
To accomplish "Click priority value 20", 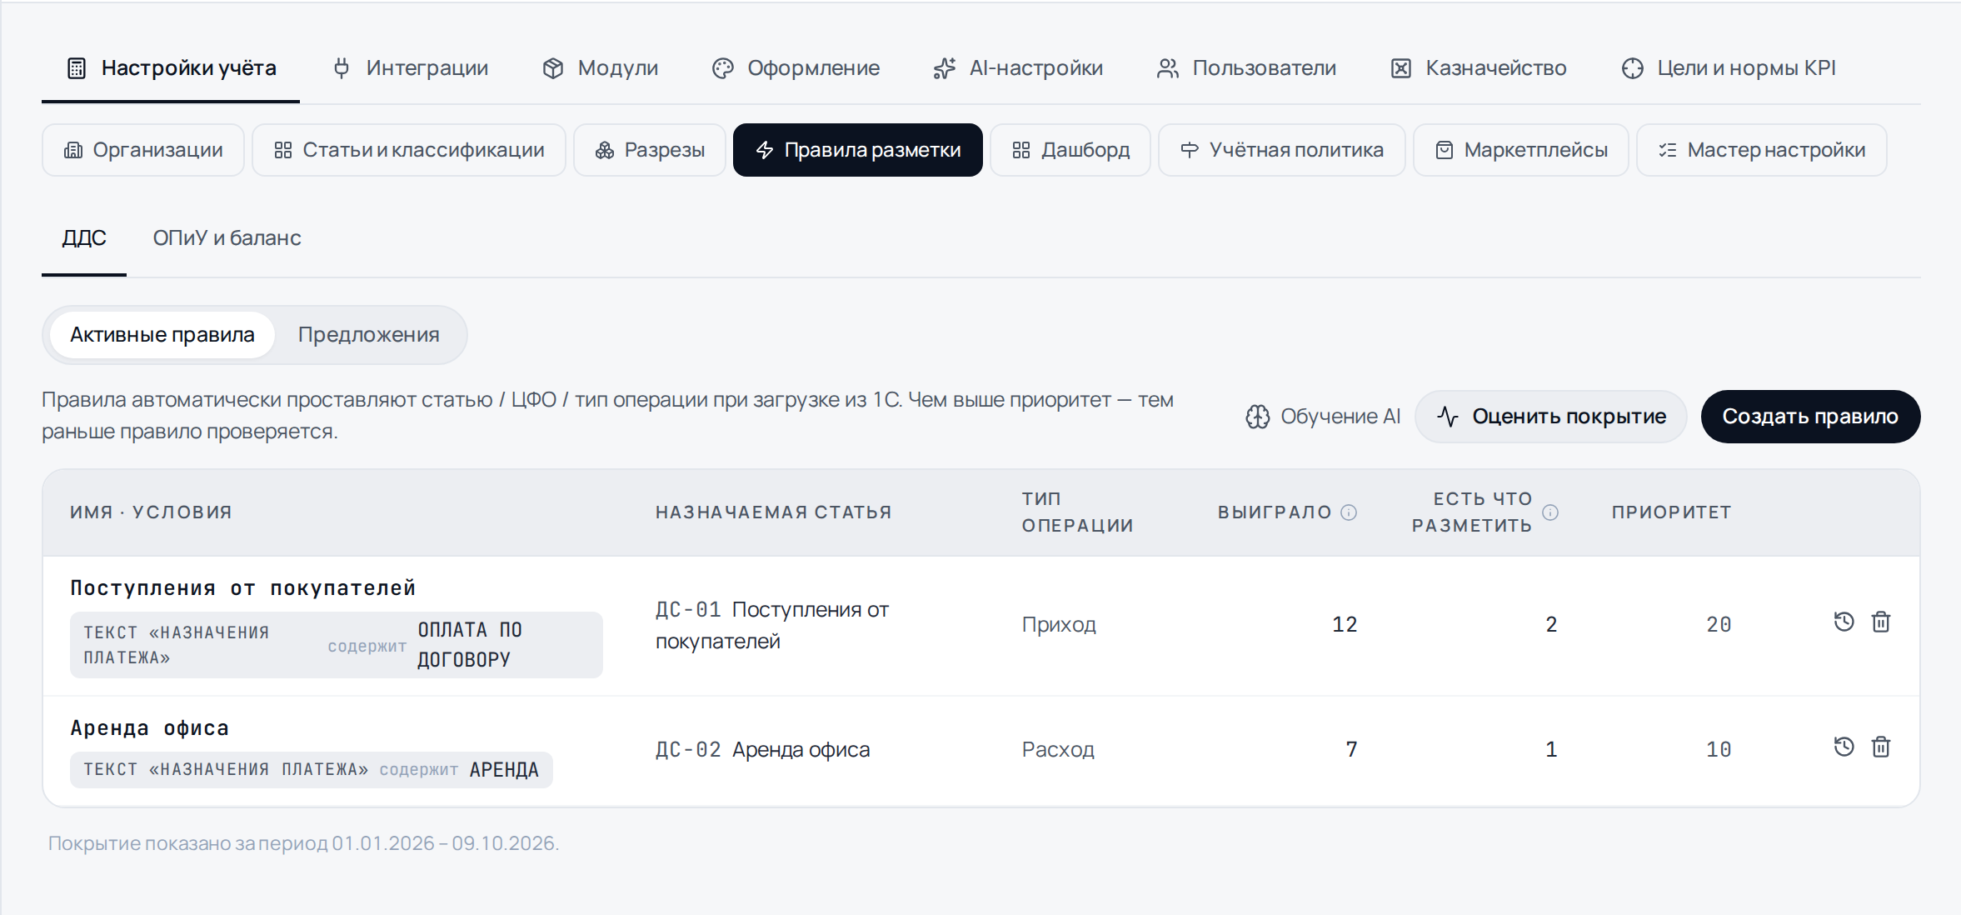I will pos(1719,625).
